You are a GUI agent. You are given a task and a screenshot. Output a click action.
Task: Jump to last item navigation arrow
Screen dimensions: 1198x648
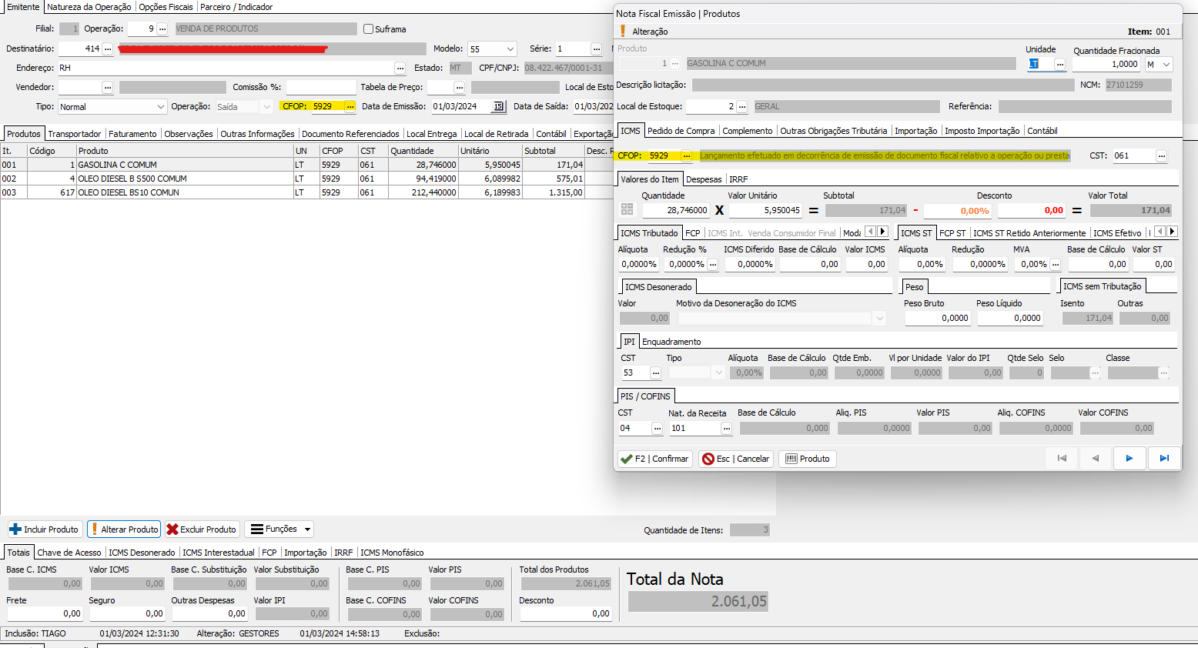(1164, 459)
